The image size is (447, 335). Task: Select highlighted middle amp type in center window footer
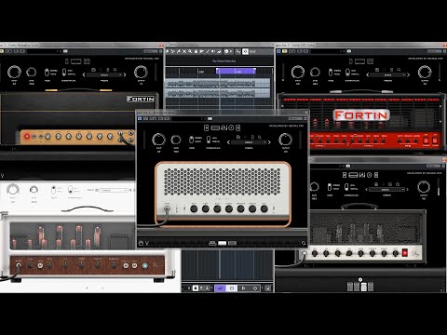point(223,243)
